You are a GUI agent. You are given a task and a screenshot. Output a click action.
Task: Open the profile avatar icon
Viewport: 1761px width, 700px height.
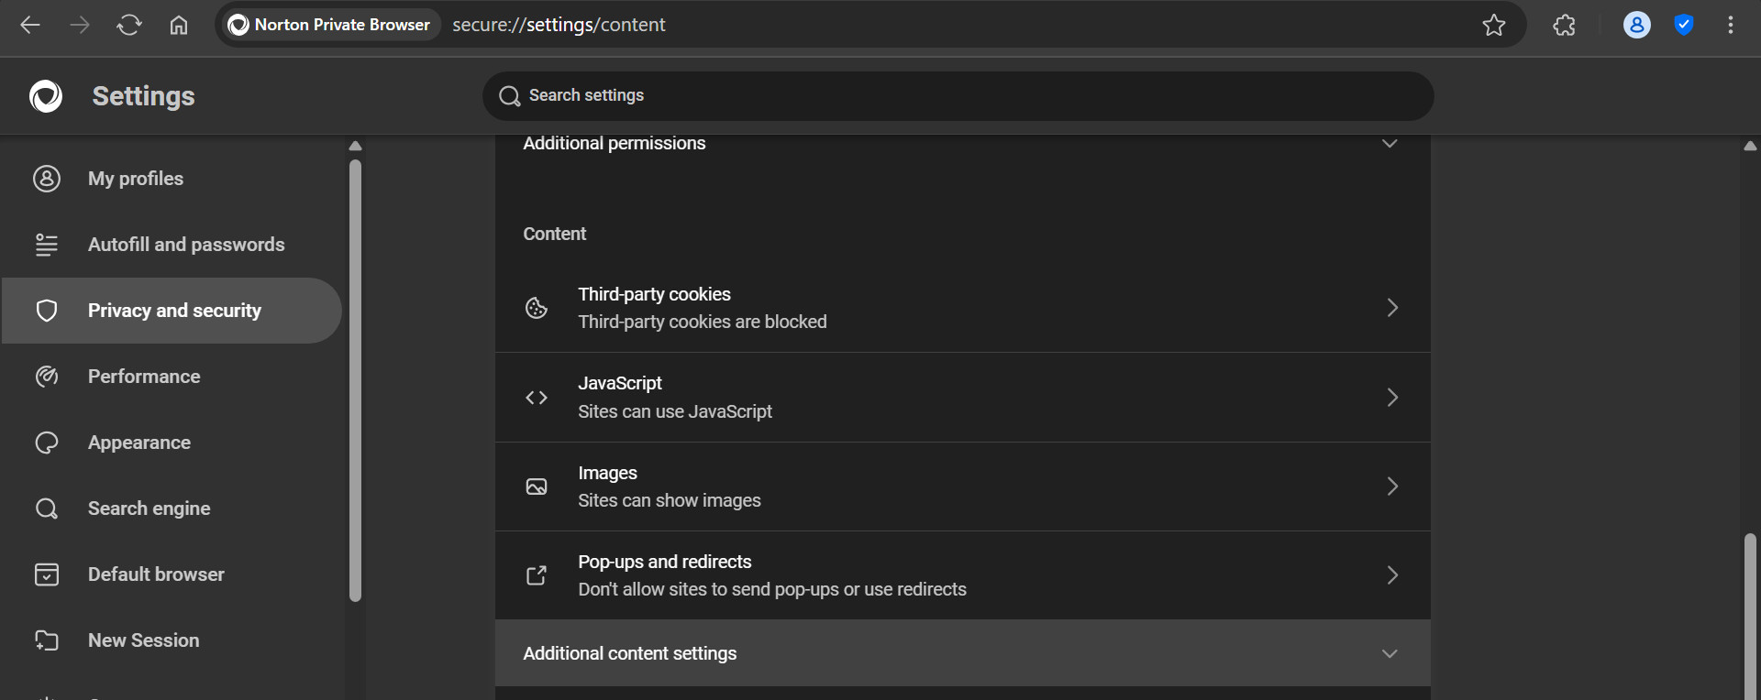coord(1636,25)
